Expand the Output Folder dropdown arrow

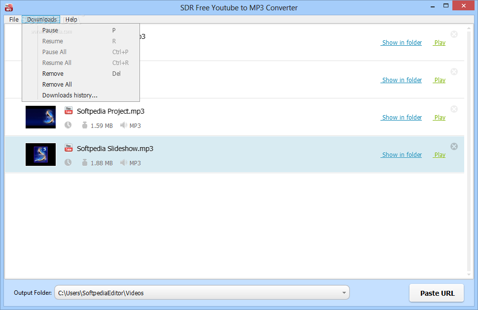click(344, 293)
